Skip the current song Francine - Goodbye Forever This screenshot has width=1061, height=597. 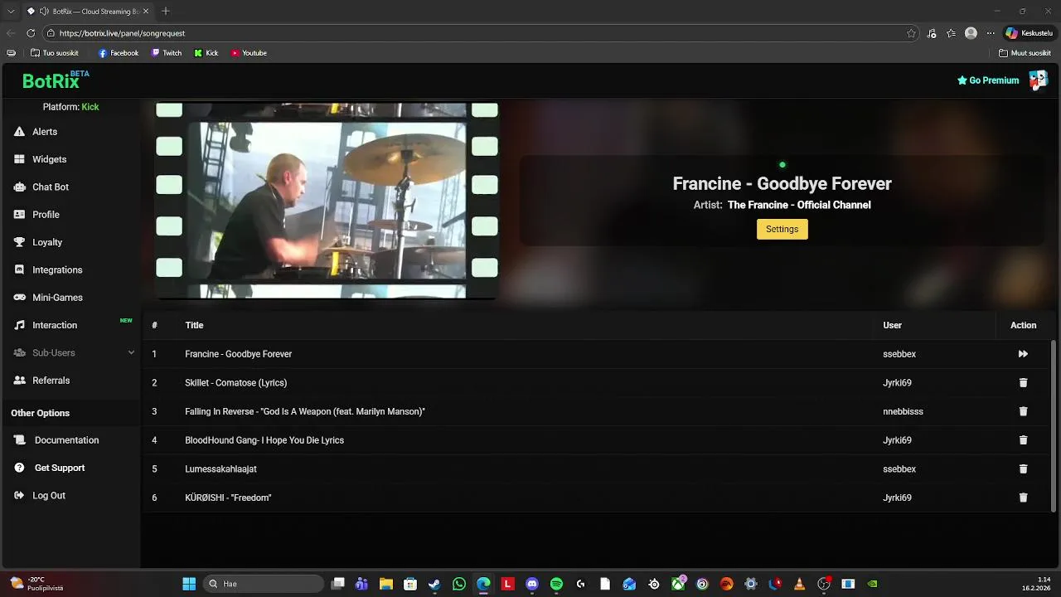tap(1023, 354)
